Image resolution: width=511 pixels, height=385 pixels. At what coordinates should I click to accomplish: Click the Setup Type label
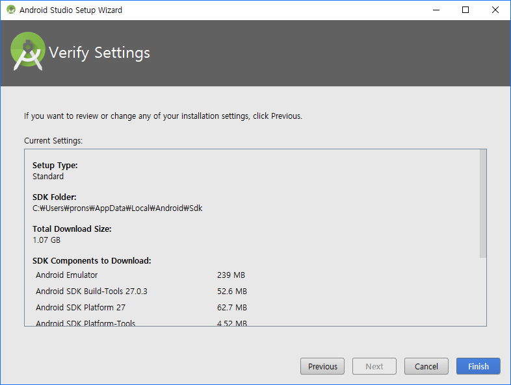[x=55, y=166]
